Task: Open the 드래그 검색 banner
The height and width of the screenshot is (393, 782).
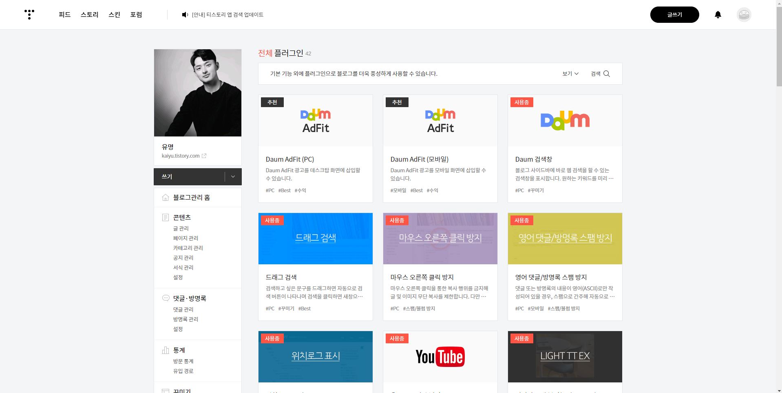Action: pyautogui.click(x=316, y=239)
